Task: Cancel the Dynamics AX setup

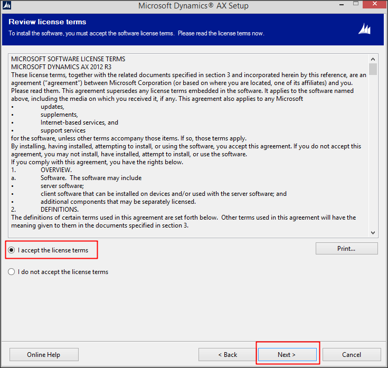Action: click(x=352, y=355)
